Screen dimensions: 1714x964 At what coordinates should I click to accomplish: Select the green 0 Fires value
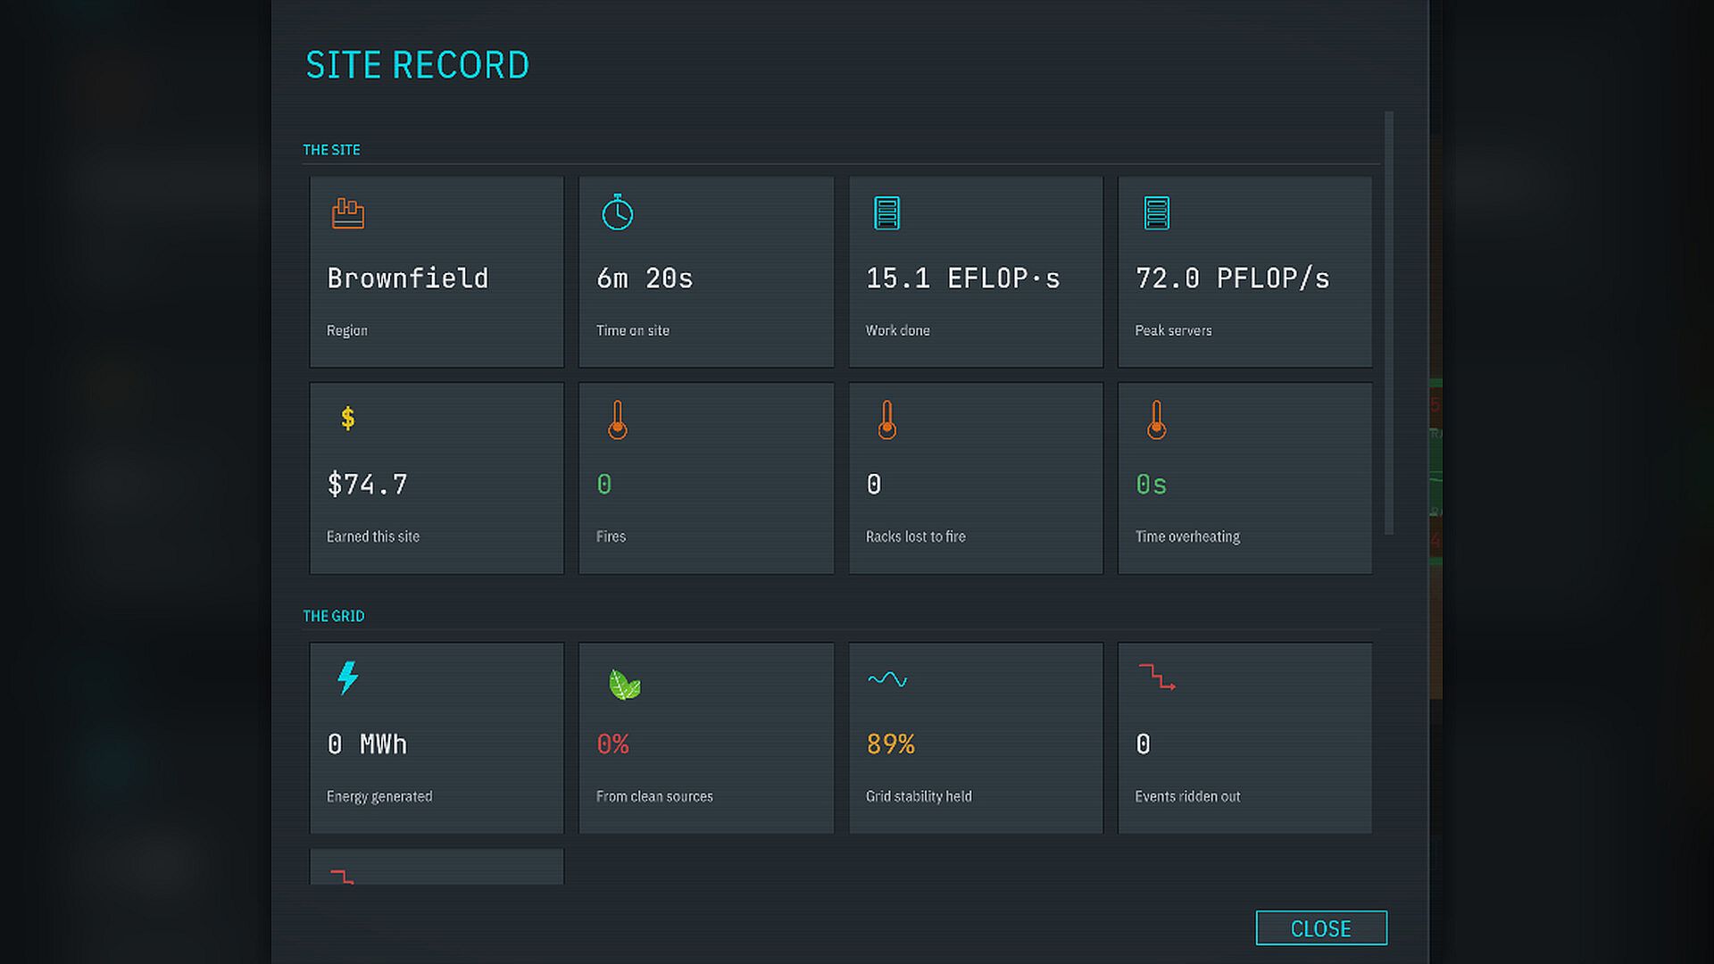(x=604, y=485)
